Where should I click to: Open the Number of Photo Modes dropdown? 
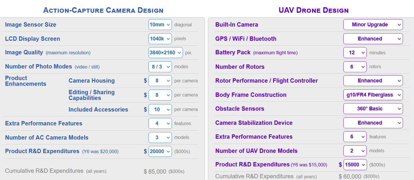(x=160, y=66)
